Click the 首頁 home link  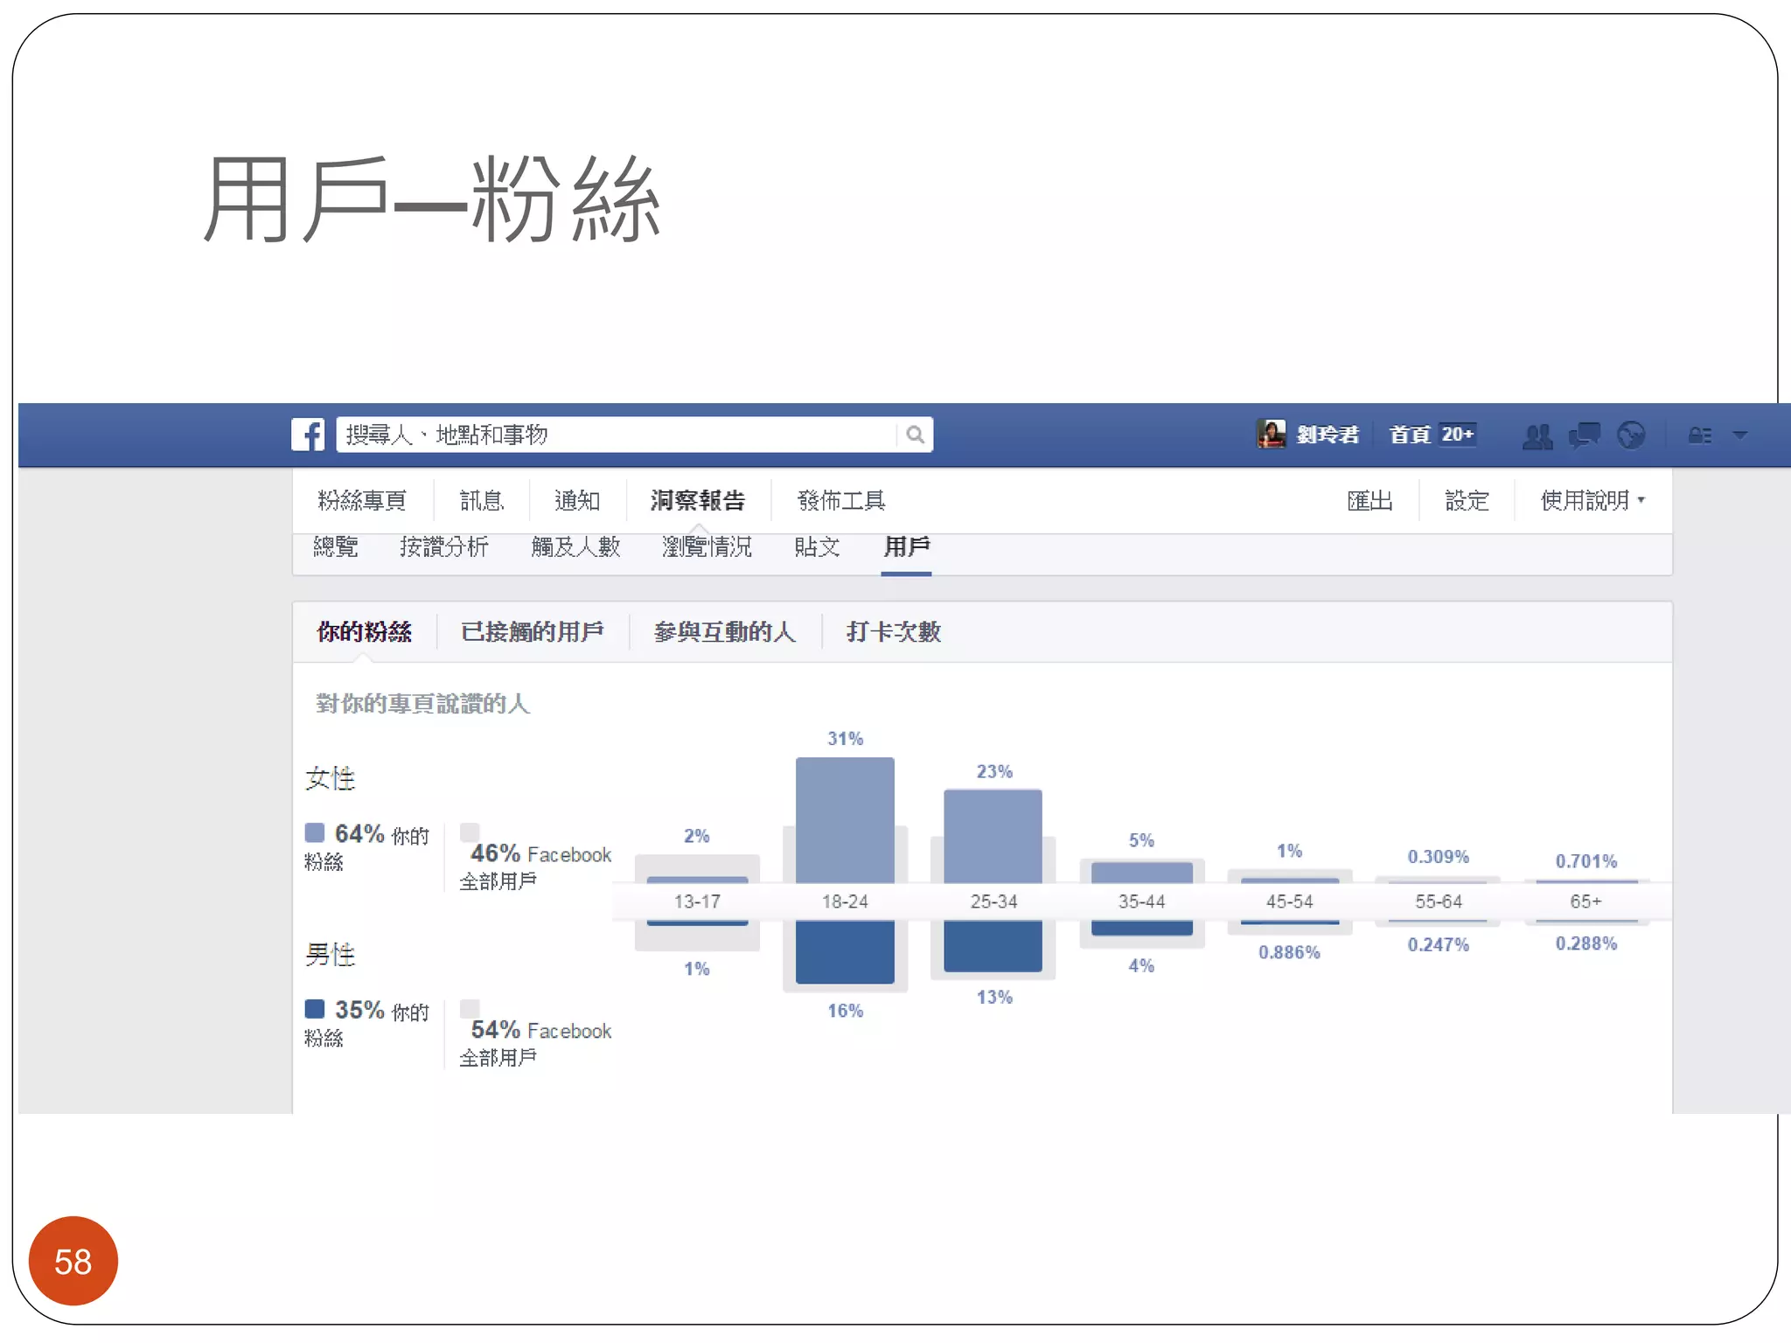coord(1410,435)
